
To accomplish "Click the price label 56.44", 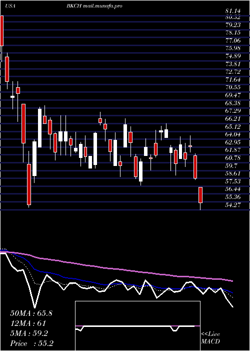I will (x=233, y=190).
